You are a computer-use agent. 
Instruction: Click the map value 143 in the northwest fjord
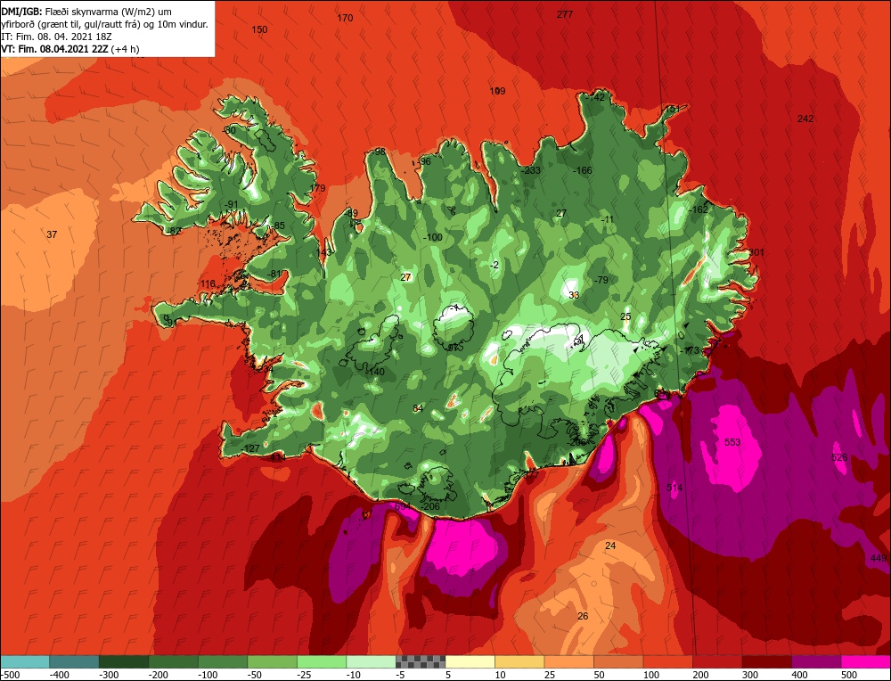pos(323,252)
